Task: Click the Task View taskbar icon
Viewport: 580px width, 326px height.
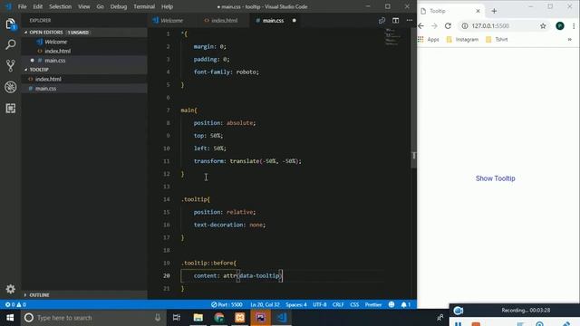Action: [177, 318]
